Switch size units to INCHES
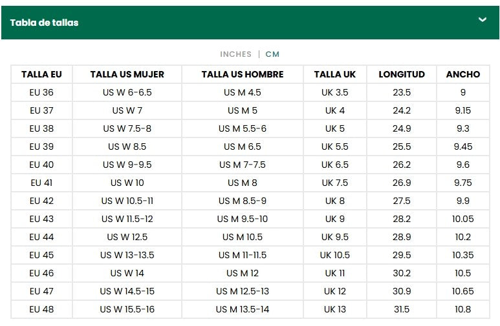 tap(235, 54)
